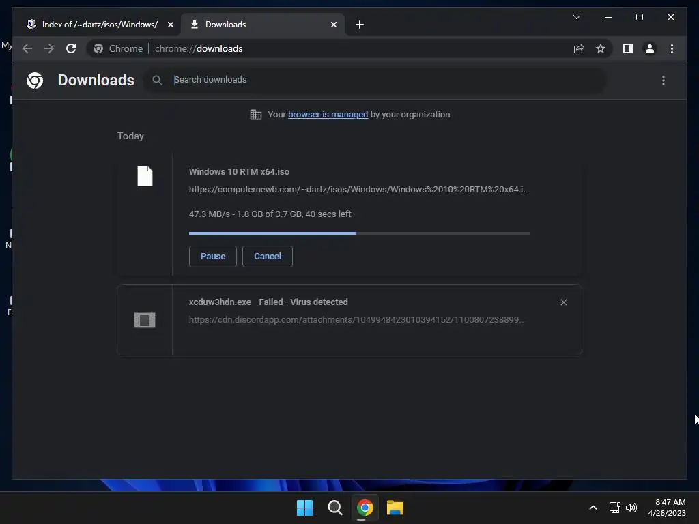Open the profile avatar menu
699x524 pixels.
point(650,48)
